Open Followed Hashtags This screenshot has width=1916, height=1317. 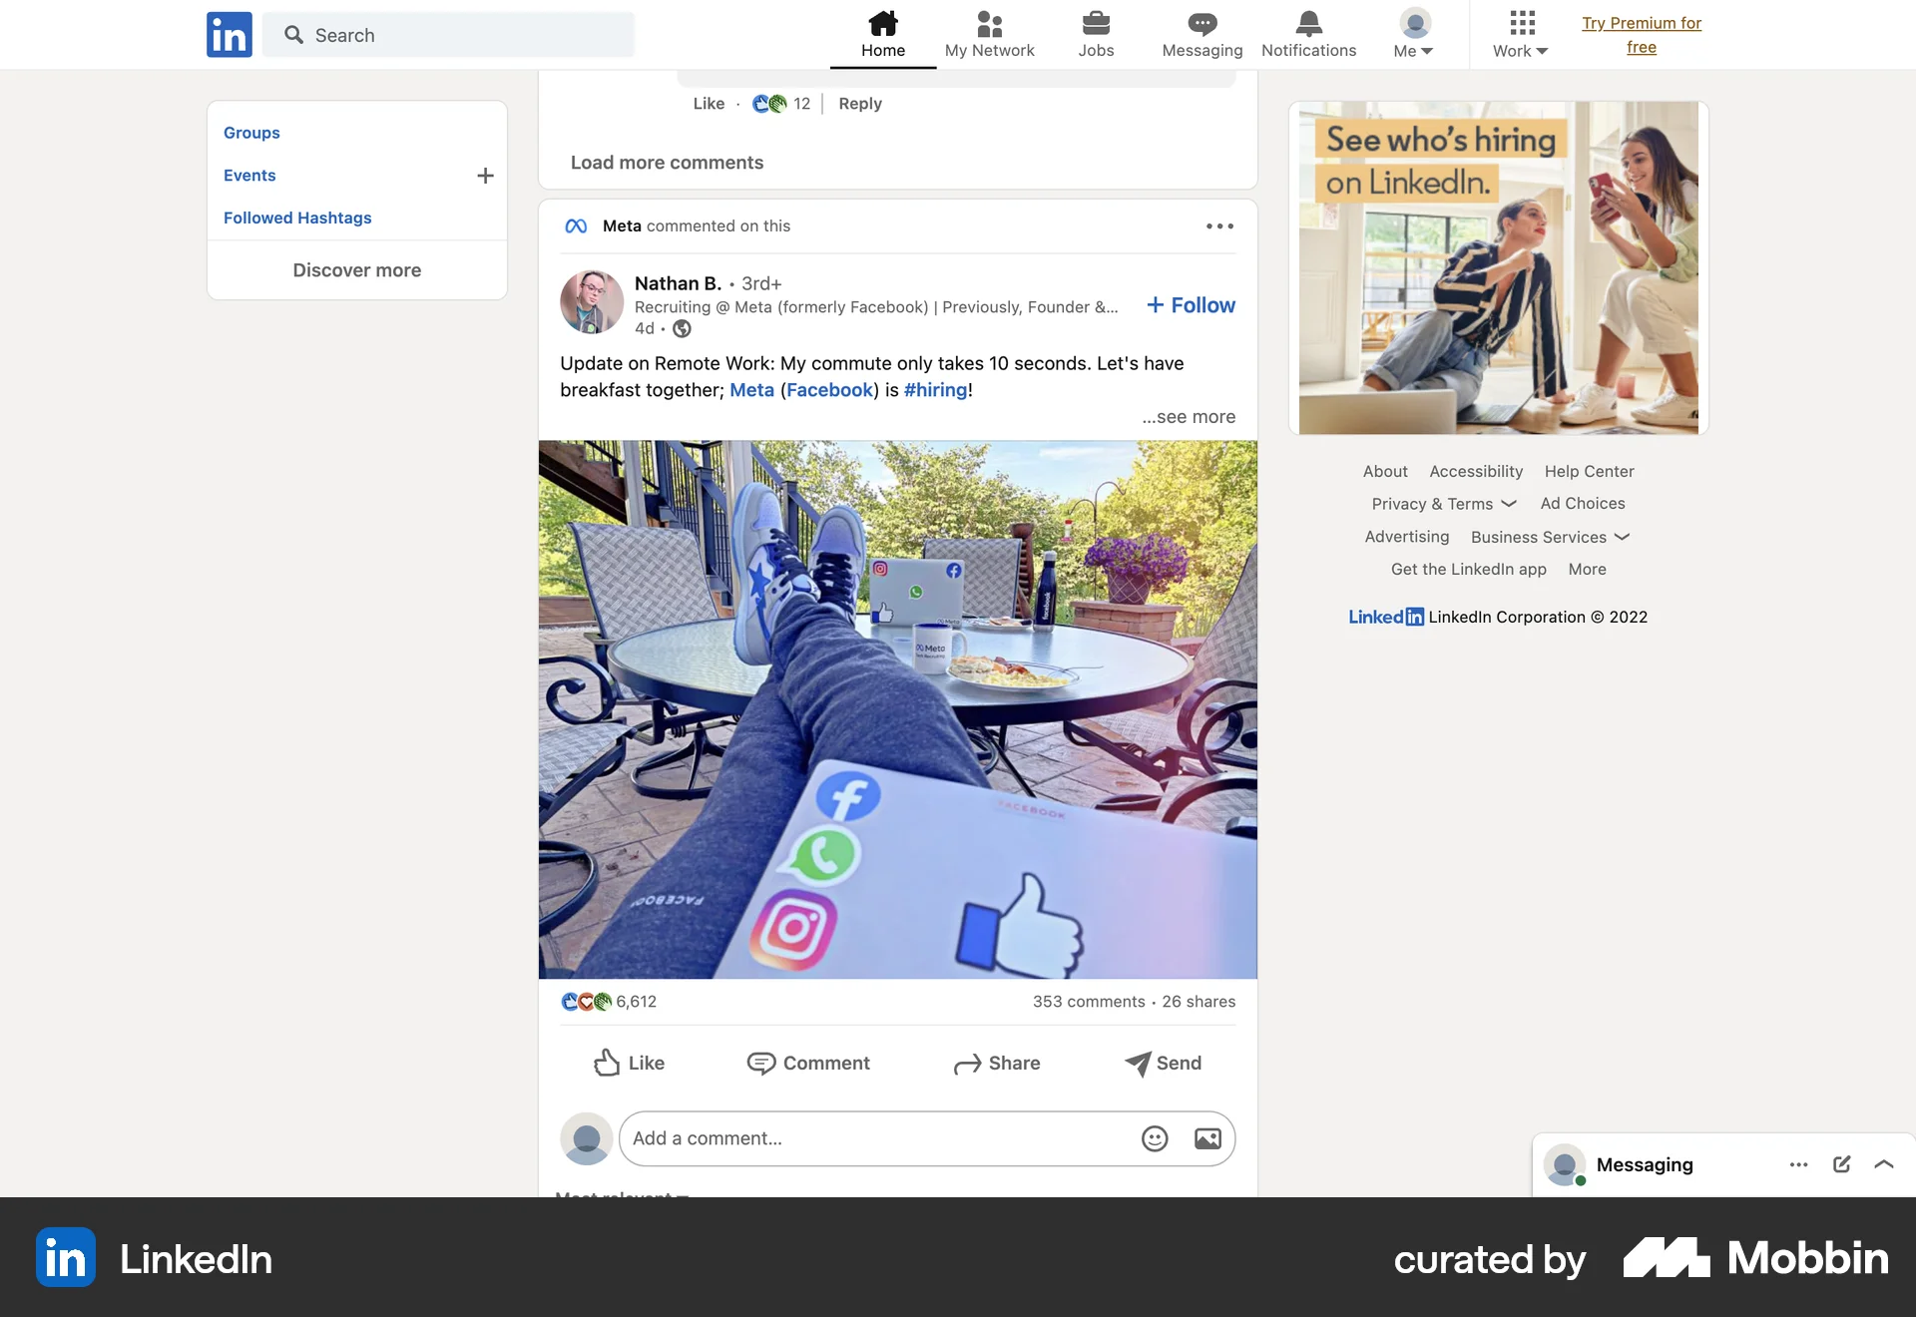(x=296, y=218)
